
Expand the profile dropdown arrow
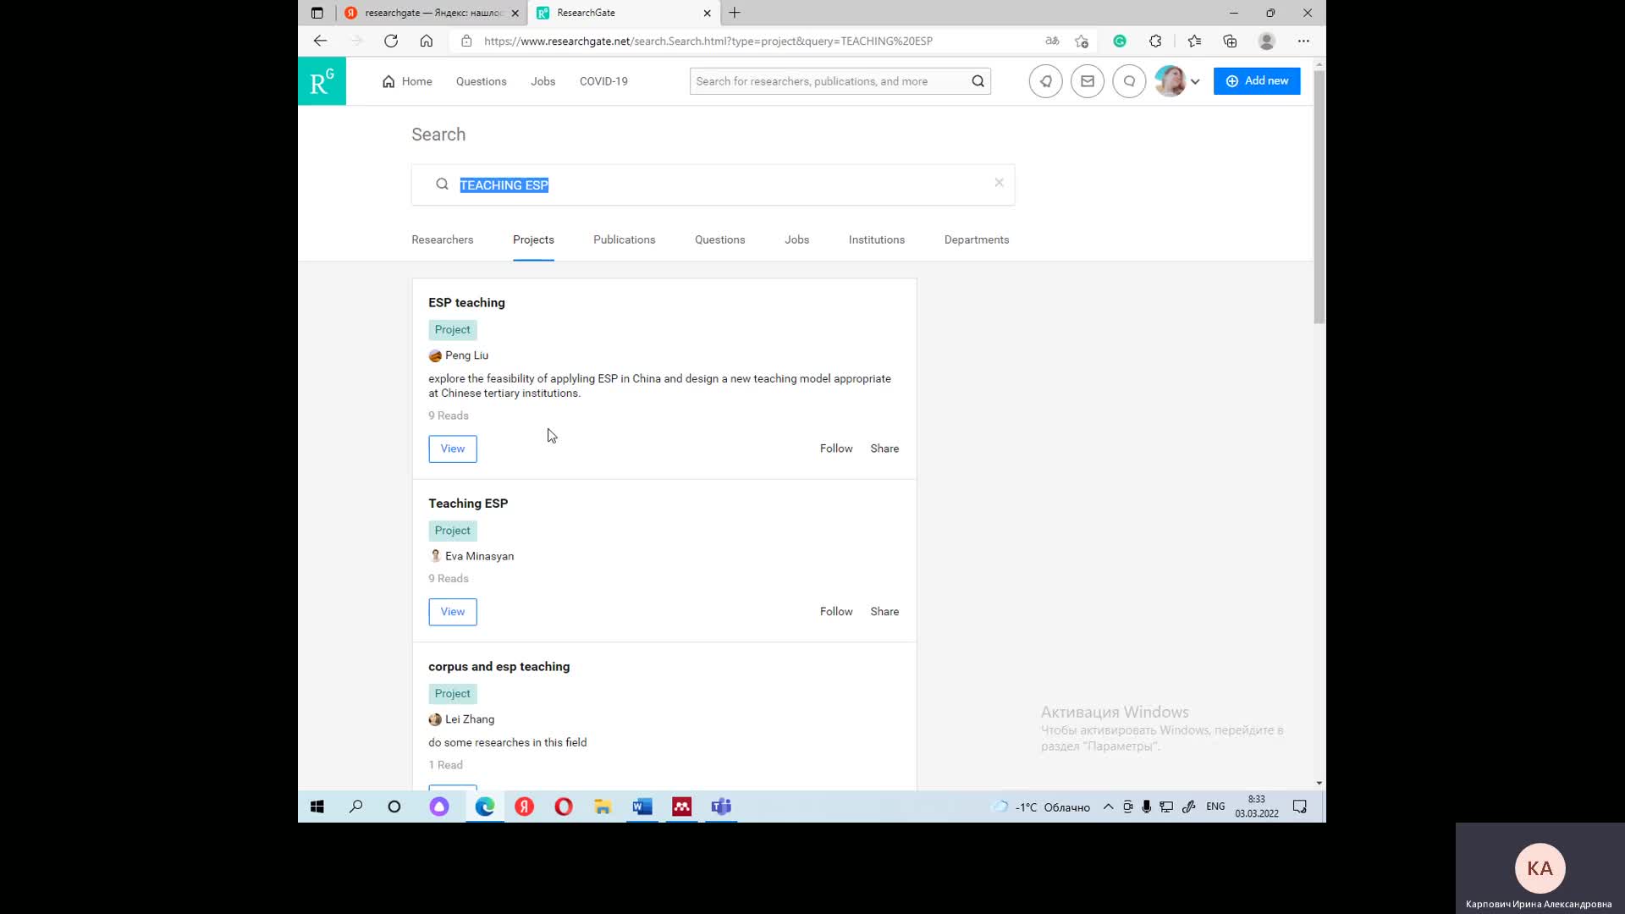1195,82
